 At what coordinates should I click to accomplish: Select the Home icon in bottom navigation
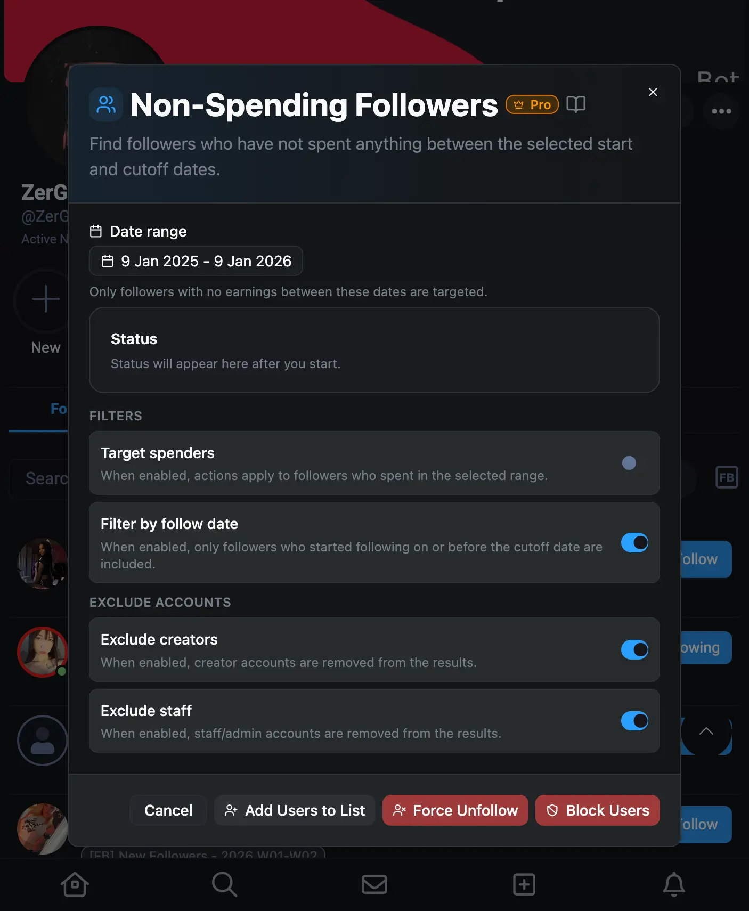point(75,884)
